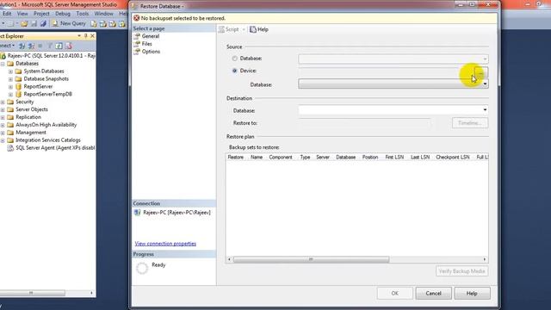The image size is (551, 310).
Task: Click the Checkpoint LSN column header
Action: [453, 157]
